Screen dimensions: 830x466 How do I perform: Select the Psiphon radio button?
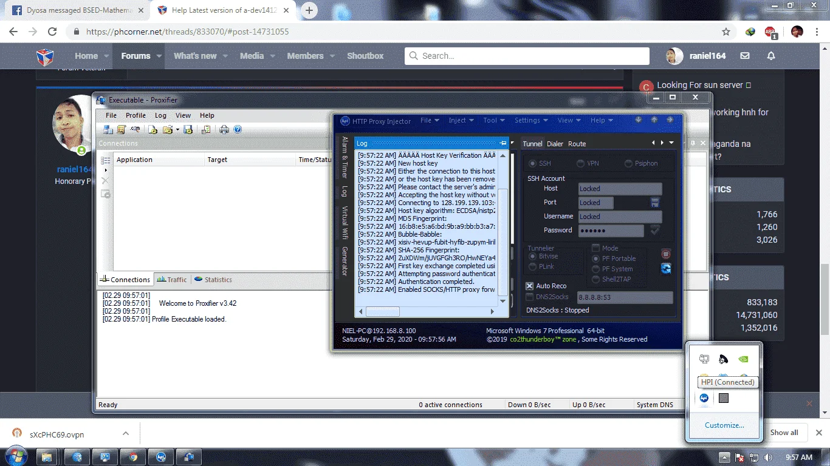click(629, 163)
